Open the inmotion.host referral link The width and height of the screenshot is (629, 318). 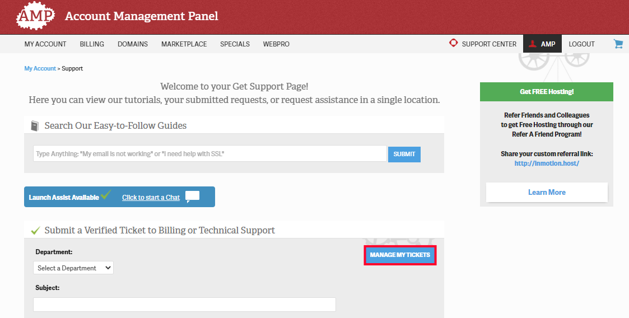coord(547,163)
